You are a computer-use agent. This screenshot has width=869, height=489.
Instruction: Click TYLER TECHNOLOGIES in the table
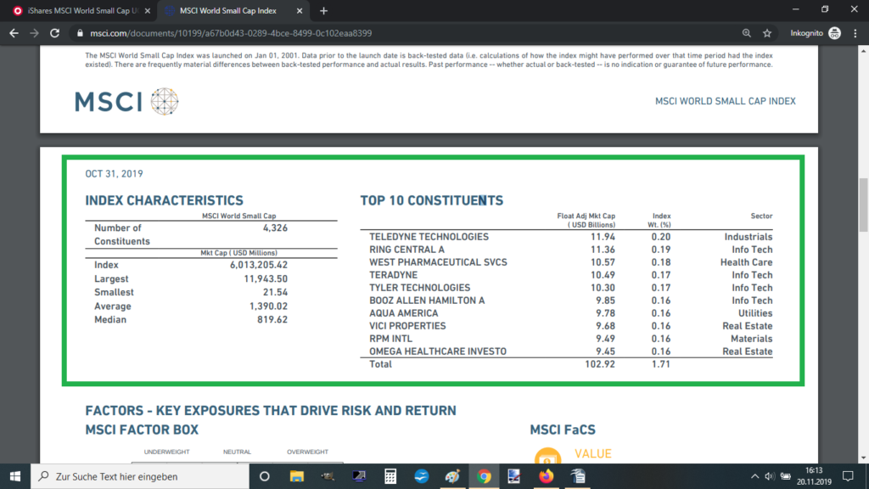coord(419,288)
